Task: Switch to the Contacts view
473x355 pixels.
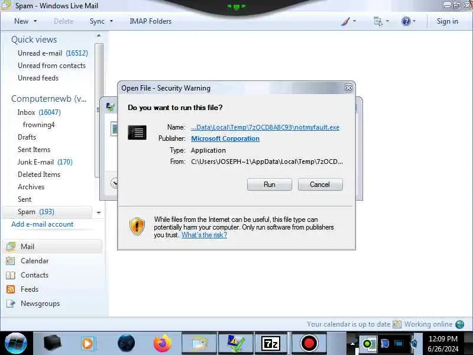Action: point(34,275)
